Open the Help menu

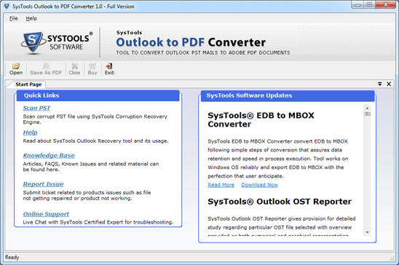coord(31,18)
